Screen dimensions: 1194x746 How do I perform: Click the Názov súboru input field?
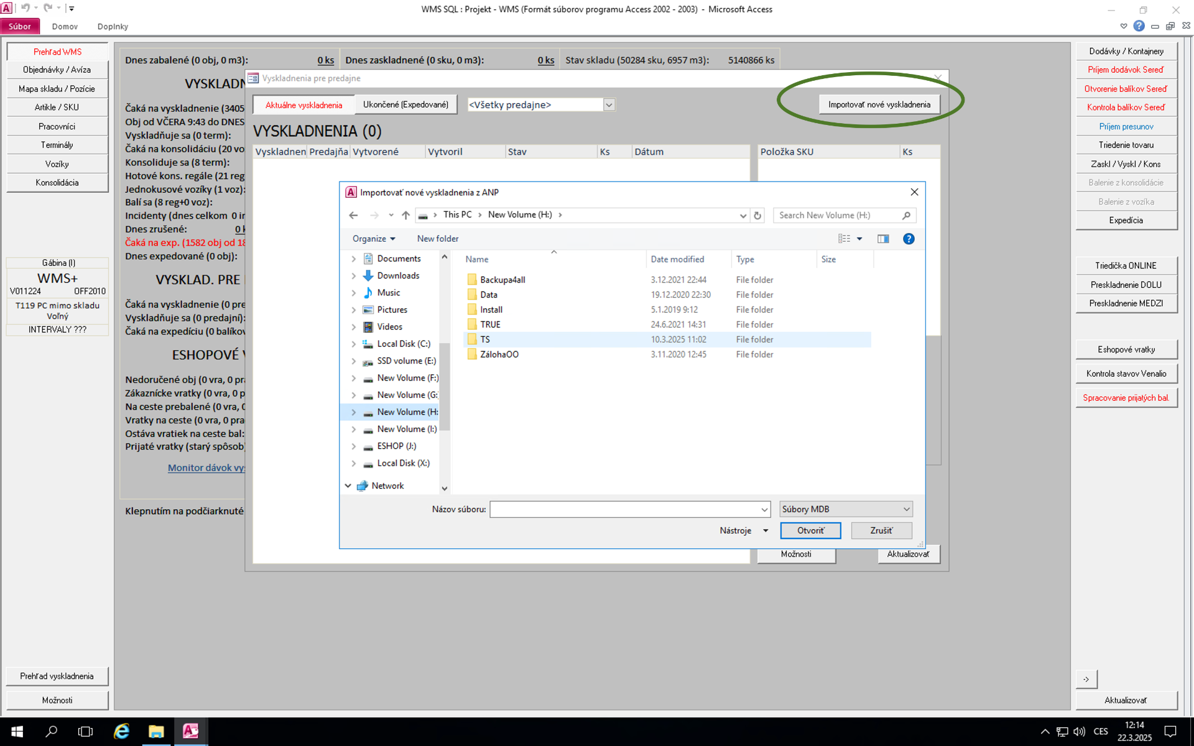pyautogui.click(x=624, y=509)
